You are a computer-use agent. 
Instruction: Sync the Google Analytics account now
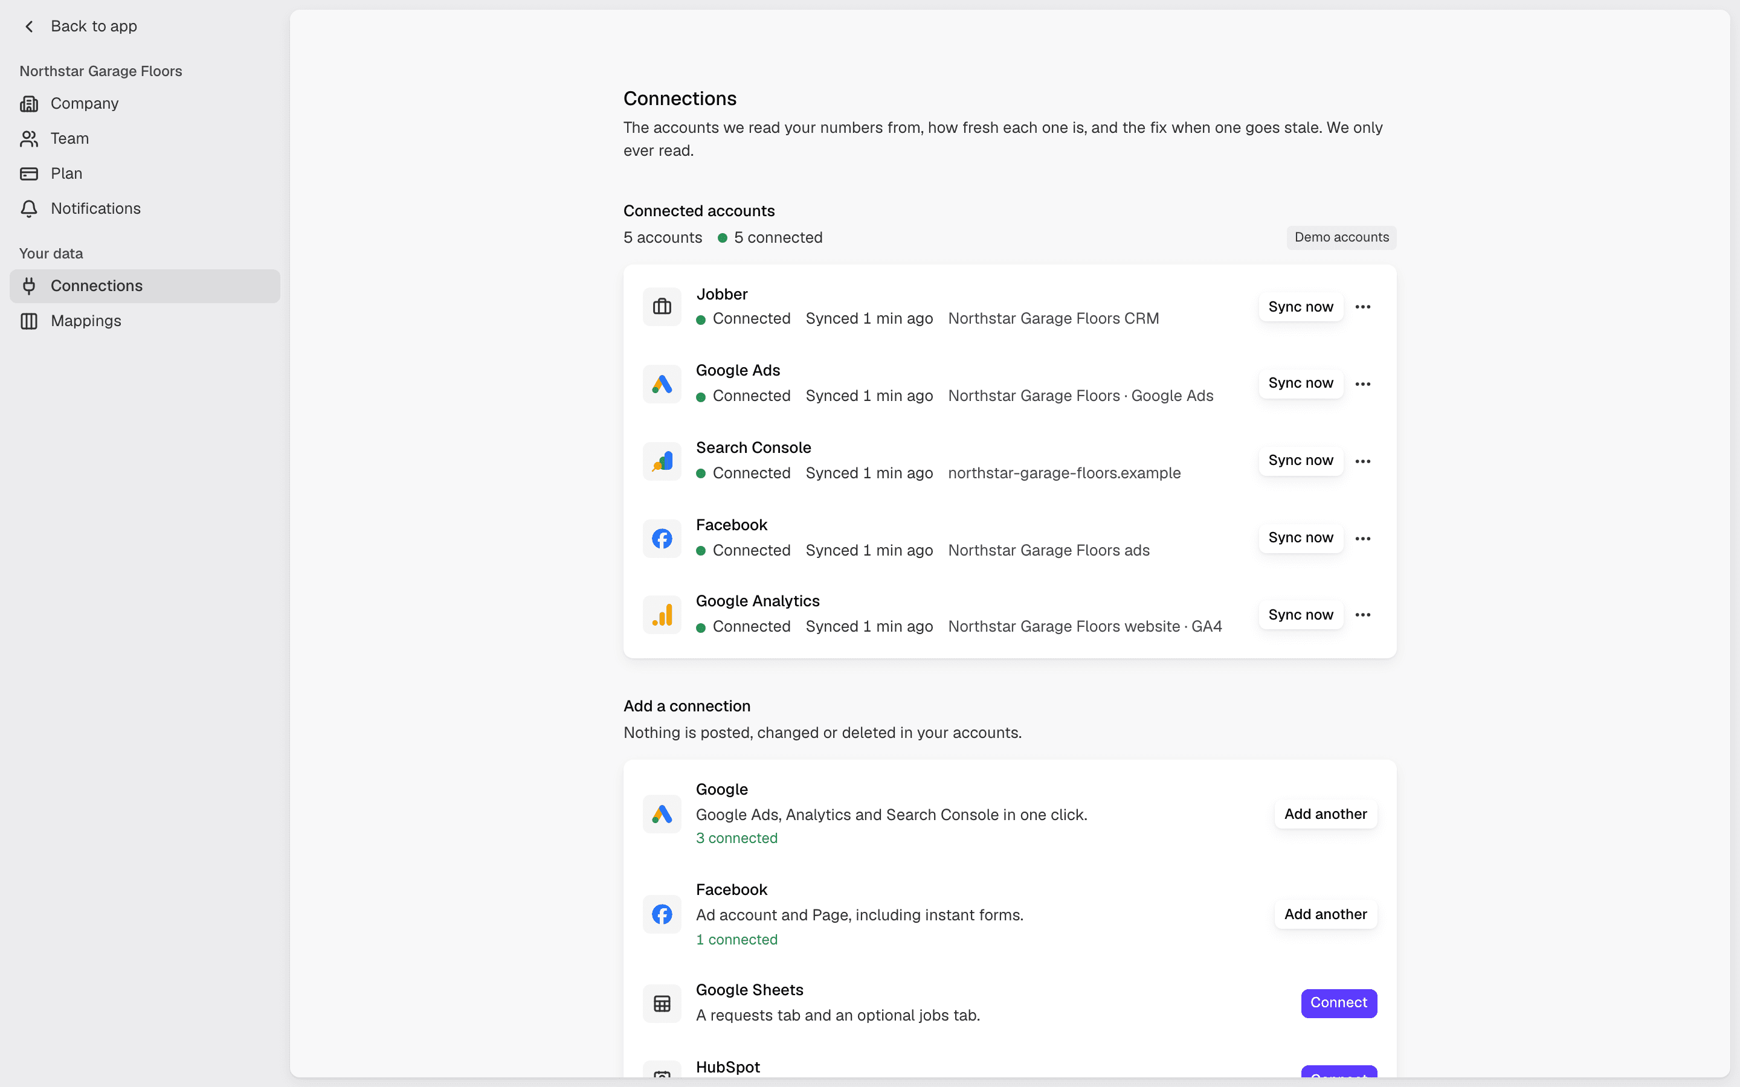1301,615
